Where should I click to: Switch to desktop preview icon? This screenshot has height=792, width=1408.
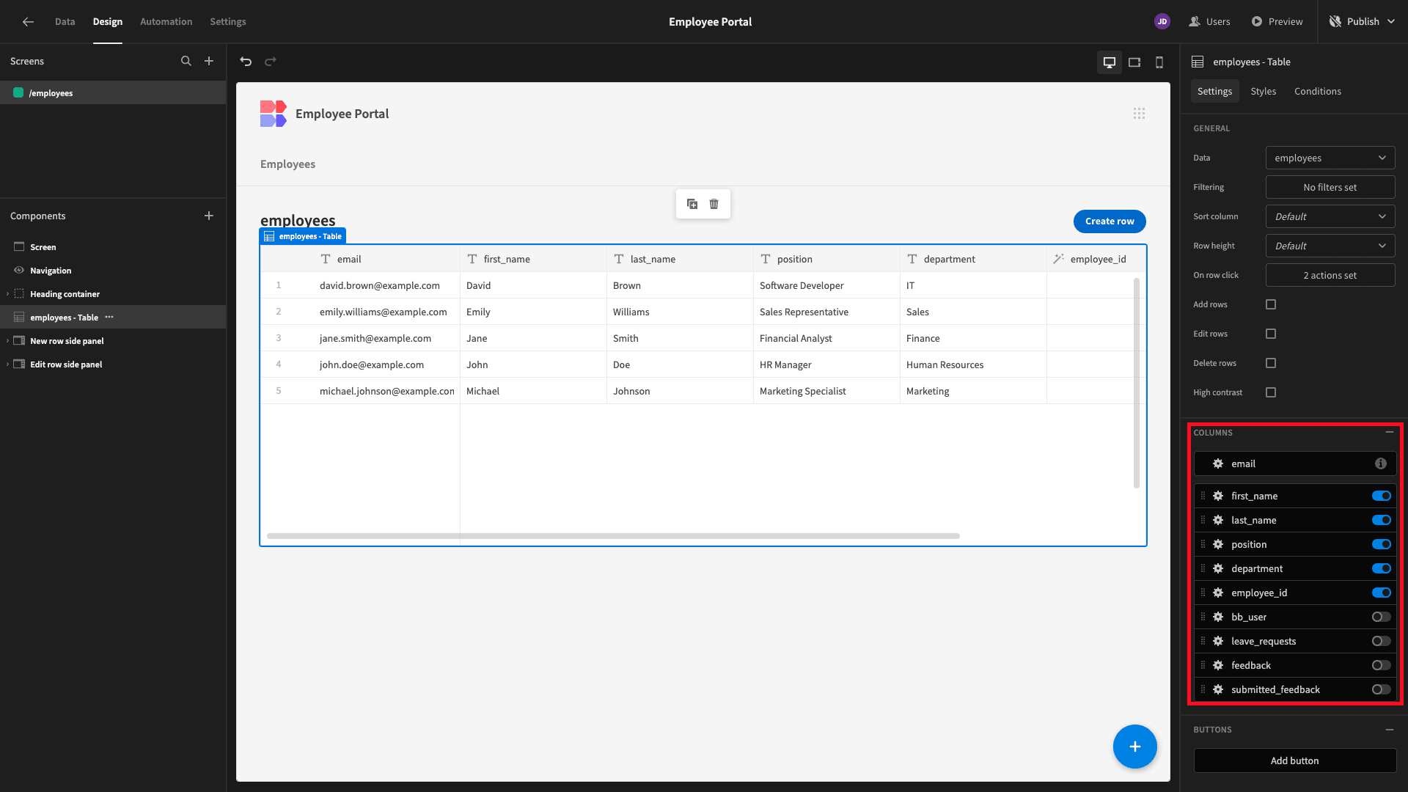click(1110, 62)
